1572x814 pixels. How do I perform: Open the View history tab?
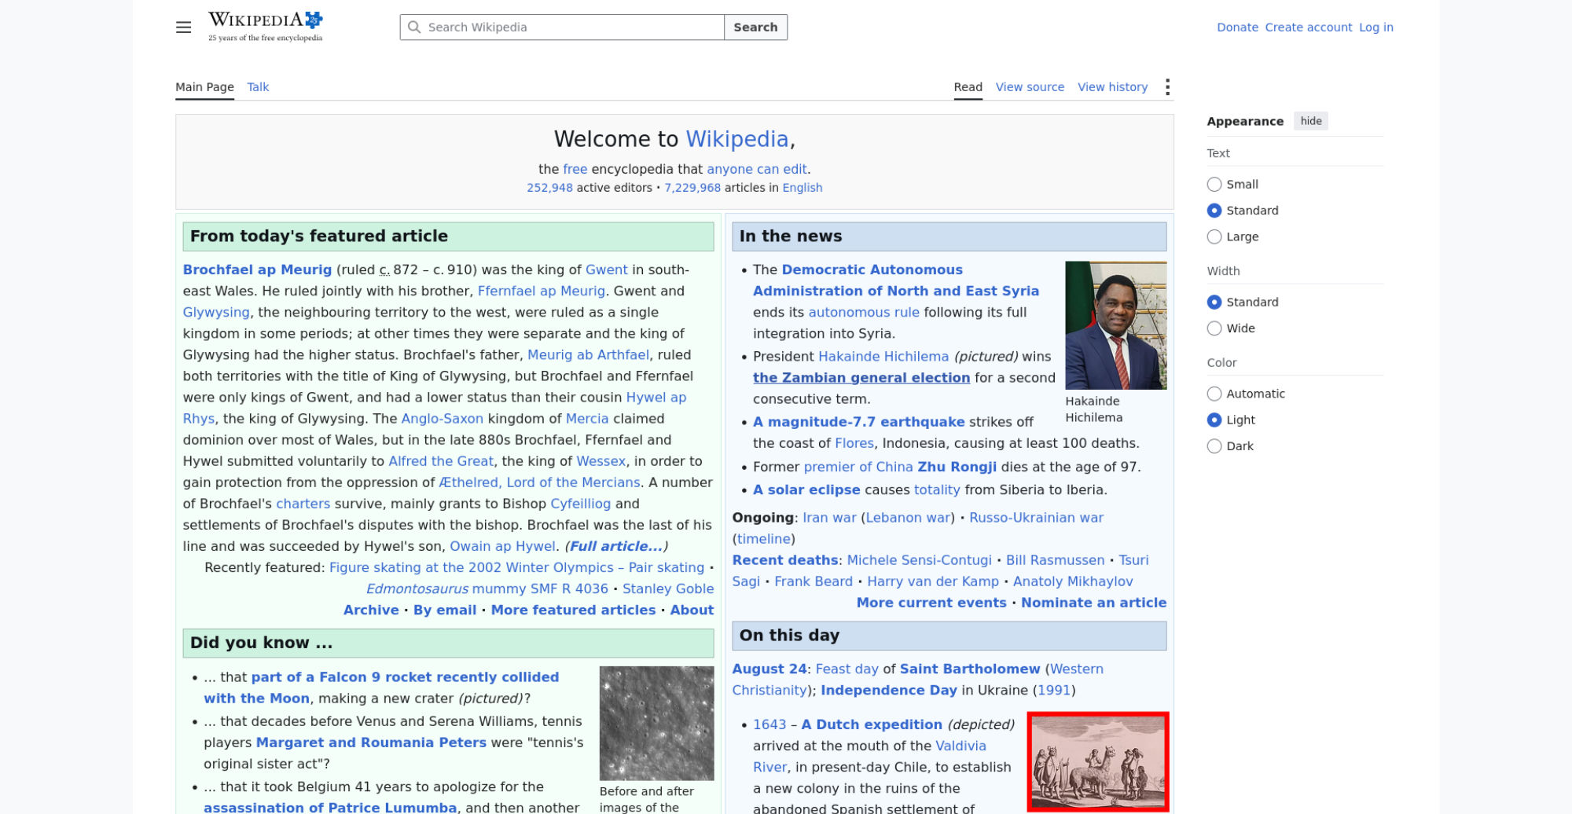click(1112, 87)
